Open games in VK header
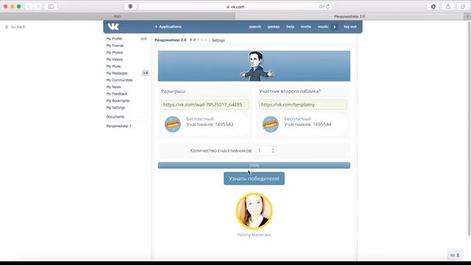The width and height of the screenshot is (471, 265). pos(274,26)
